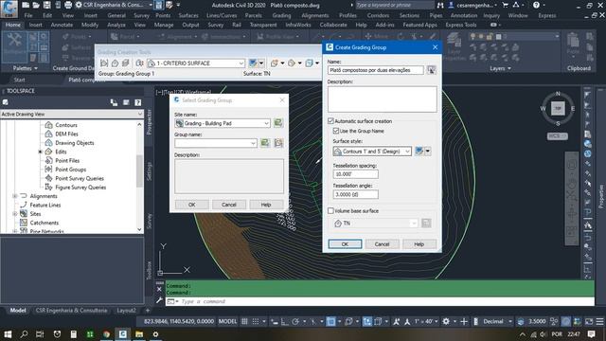Viewport: 606px width, 341px height.
Task: Uncheck Automatic surface creation
Action: point(330,121)
